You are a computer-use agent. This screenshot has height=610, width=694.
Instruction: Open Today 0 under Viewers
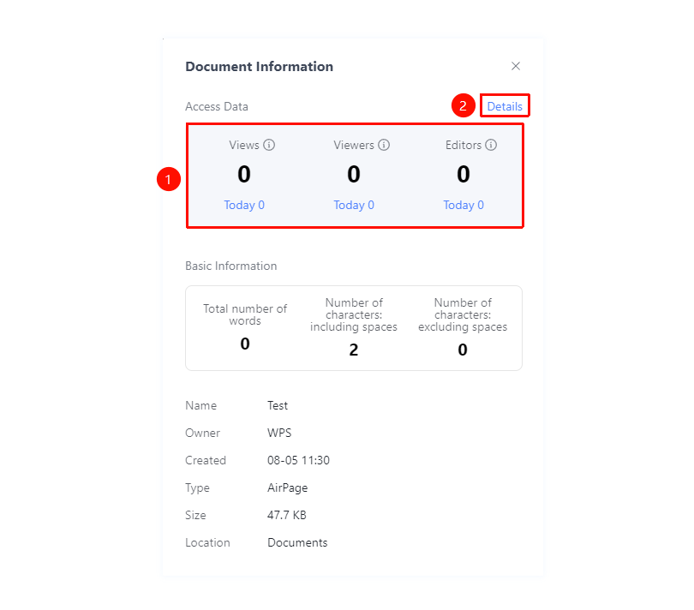[354, 205]
